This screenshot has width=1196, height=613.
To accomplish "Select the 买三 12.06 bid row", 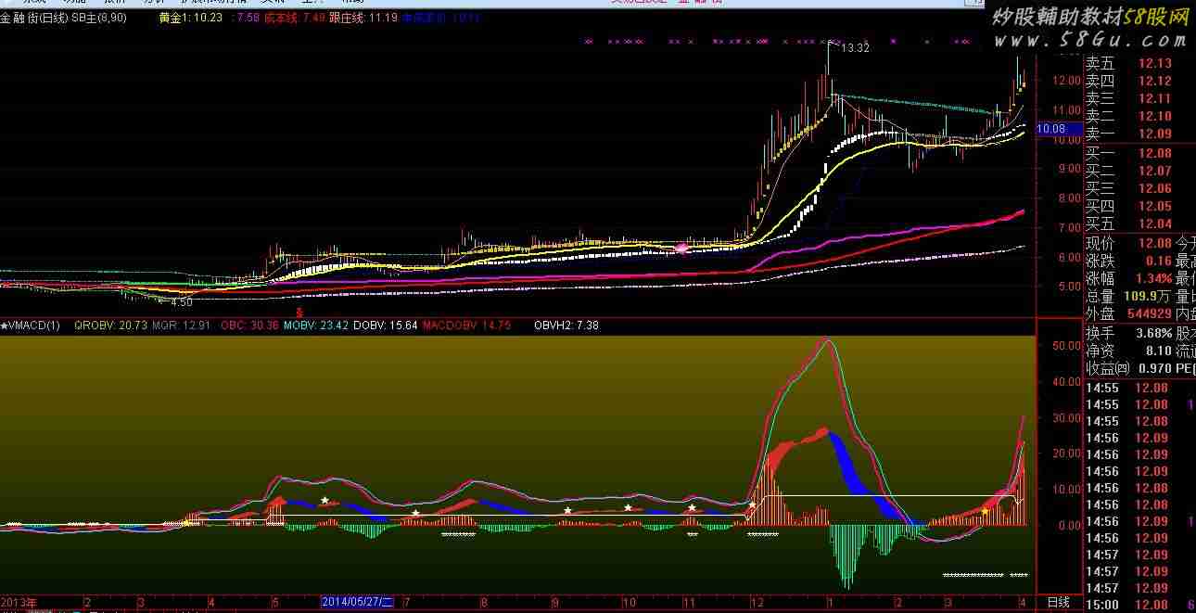I will click(1130, 188).
